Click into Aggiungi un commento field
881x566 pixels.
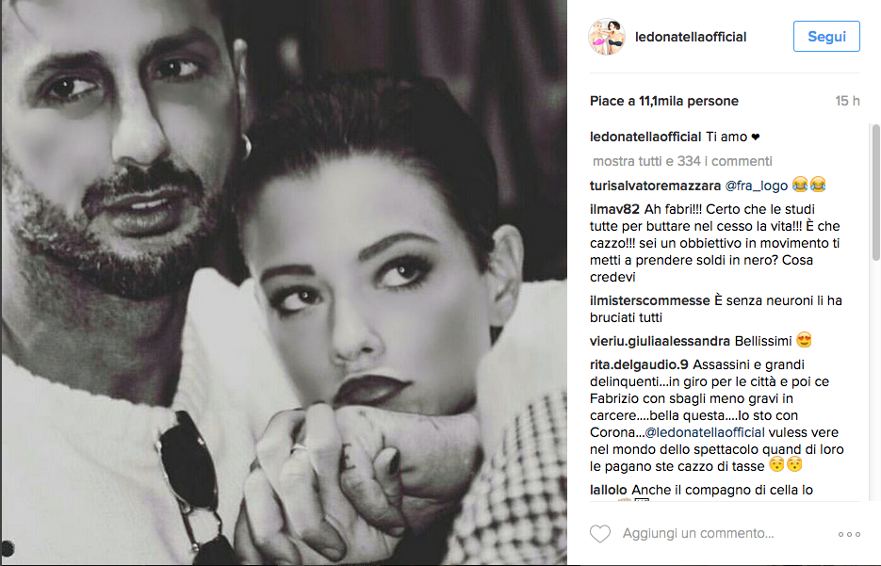(698, 533)
